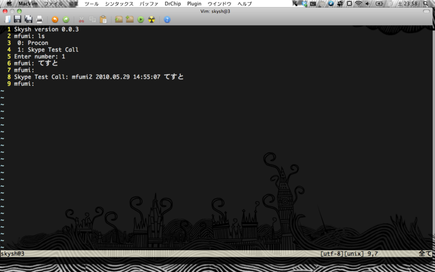Click the "1: Skype Test Call" line

pyautogui.click(x=48, y=50)
